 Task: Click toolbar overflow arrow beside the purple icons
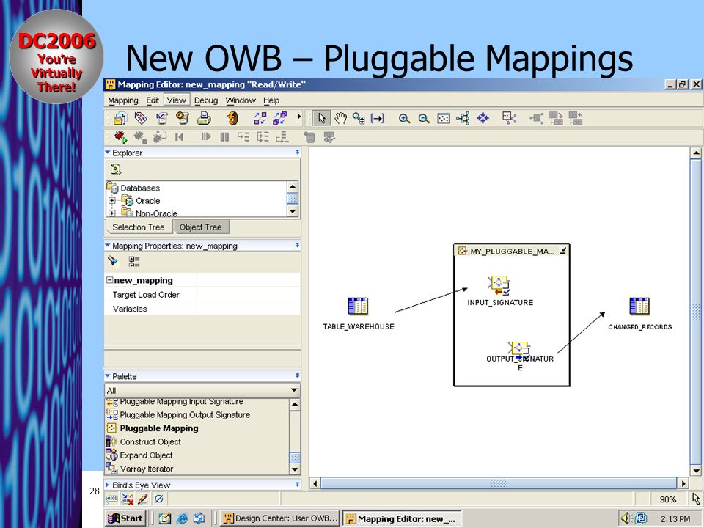coord(299,117)
